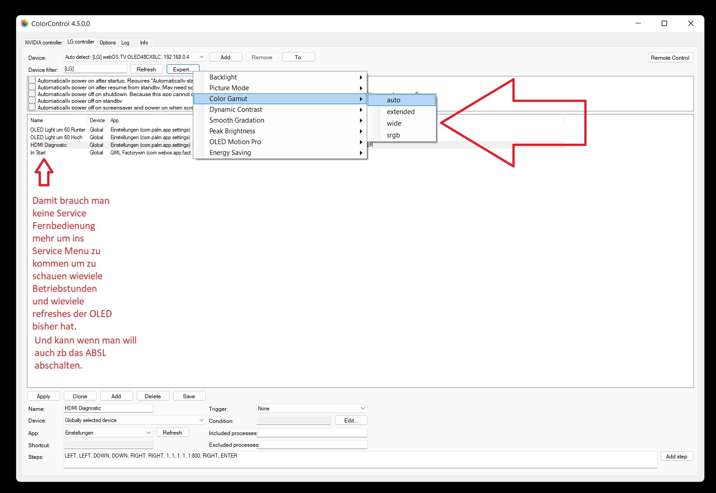This screenshot has width=716, height=493.
Task: Sort presets by Device column header
Action: [x=98, y=120]
